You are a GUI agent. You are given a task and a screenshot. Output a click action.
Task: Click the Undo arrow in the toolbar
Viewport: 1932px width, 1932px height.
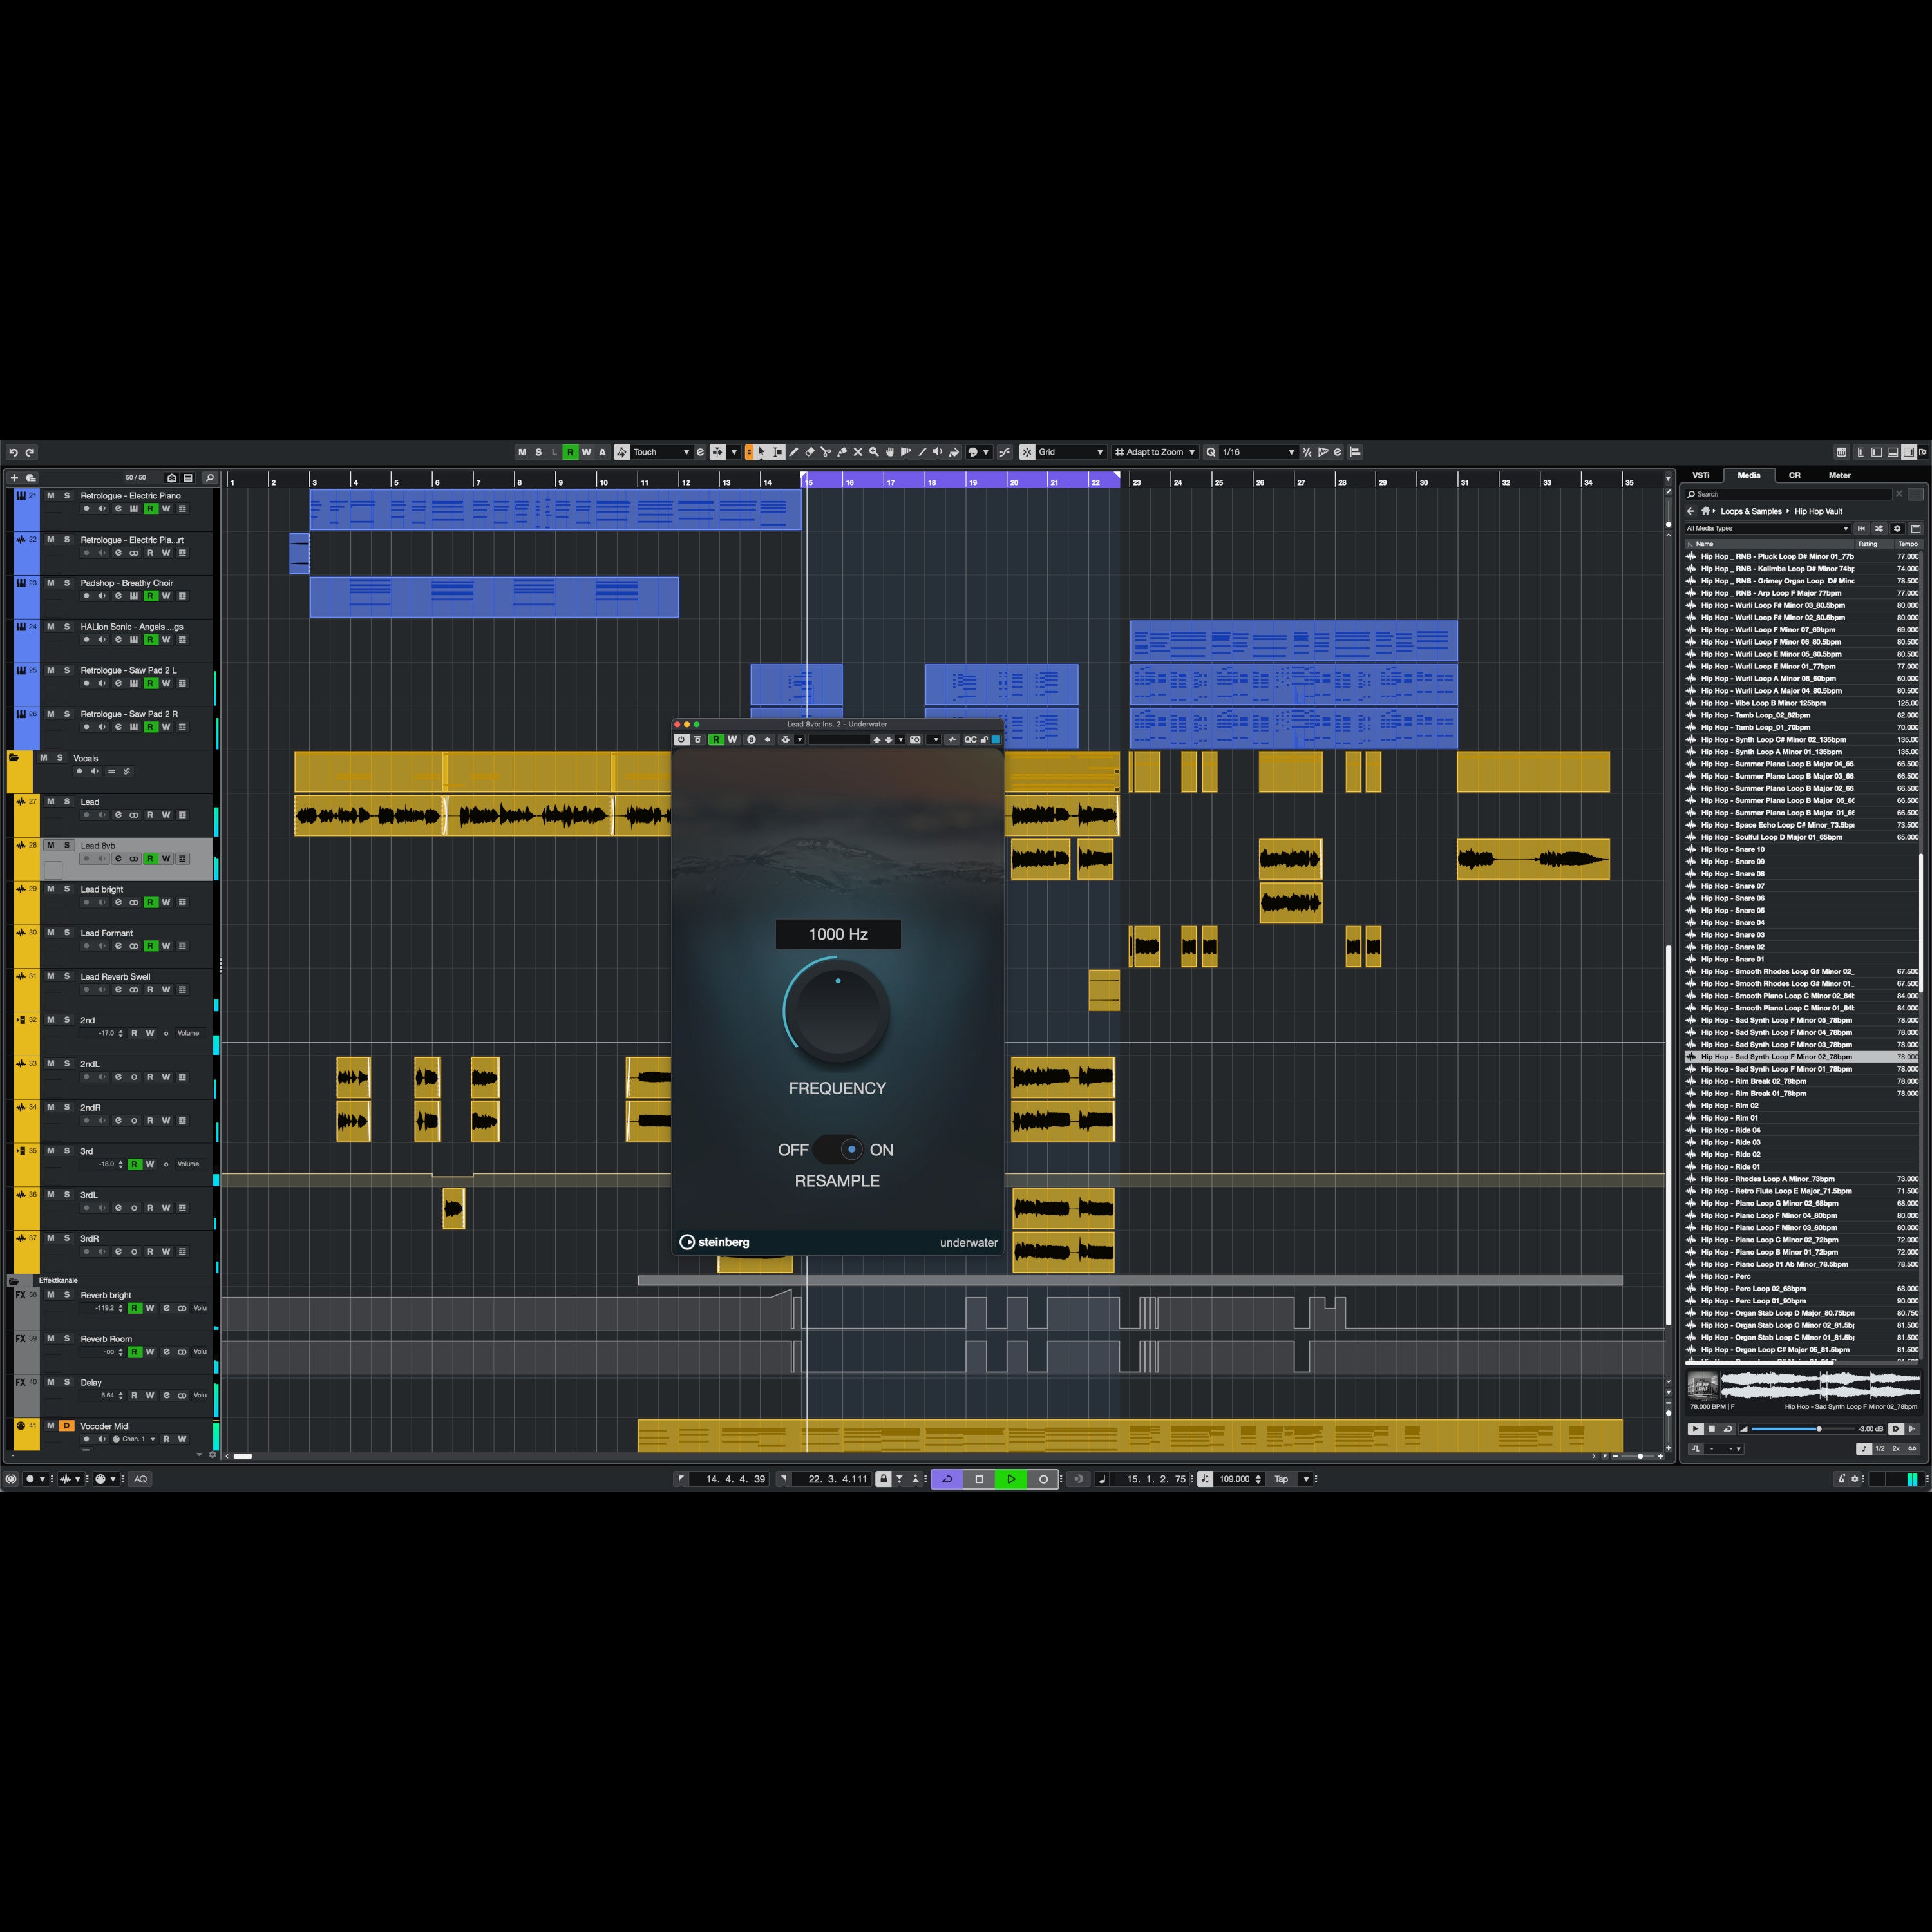[13, 452]
